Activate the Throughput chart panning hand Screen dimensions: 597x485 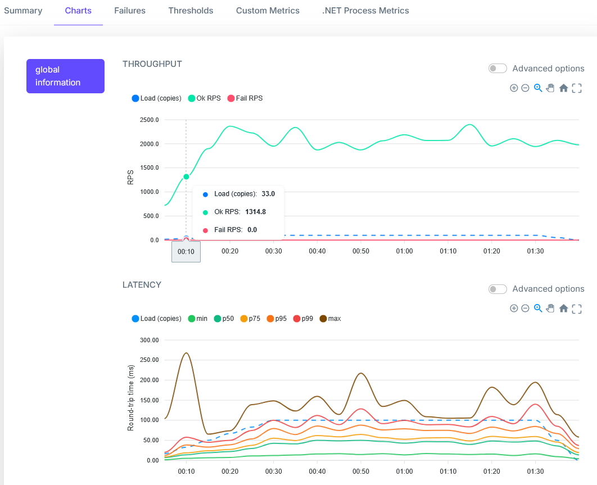(550, 88)
